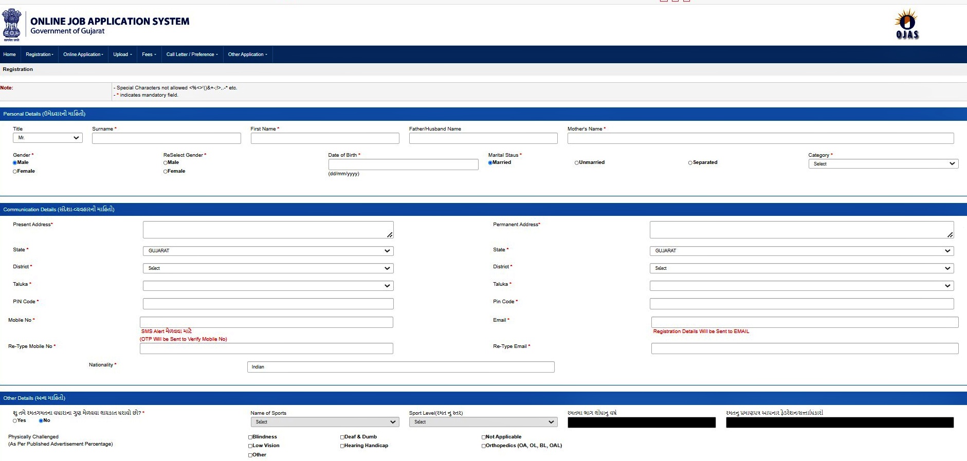Expand the Category select dropdown
The height and width of the screenshot is (461, 967).
tap(883, 164)
